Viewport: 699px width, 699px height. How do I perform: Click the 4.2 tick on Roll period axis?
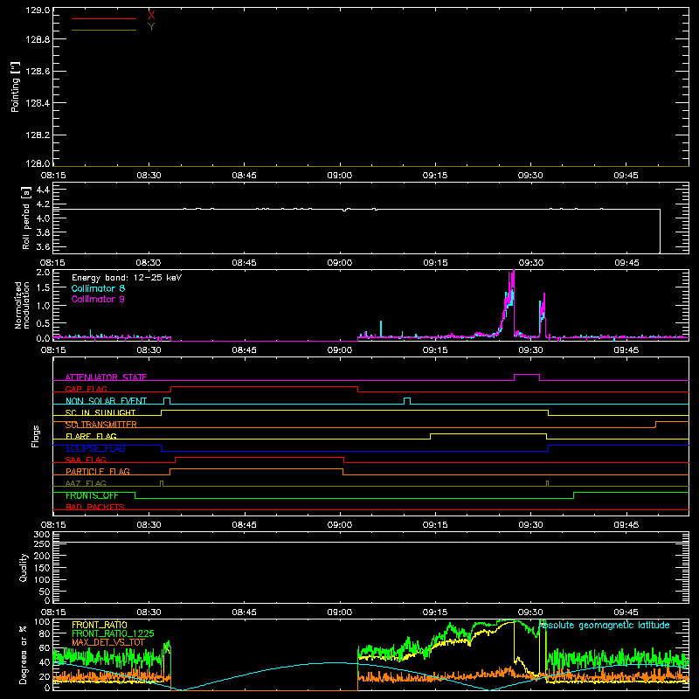(x=43, y=204)
